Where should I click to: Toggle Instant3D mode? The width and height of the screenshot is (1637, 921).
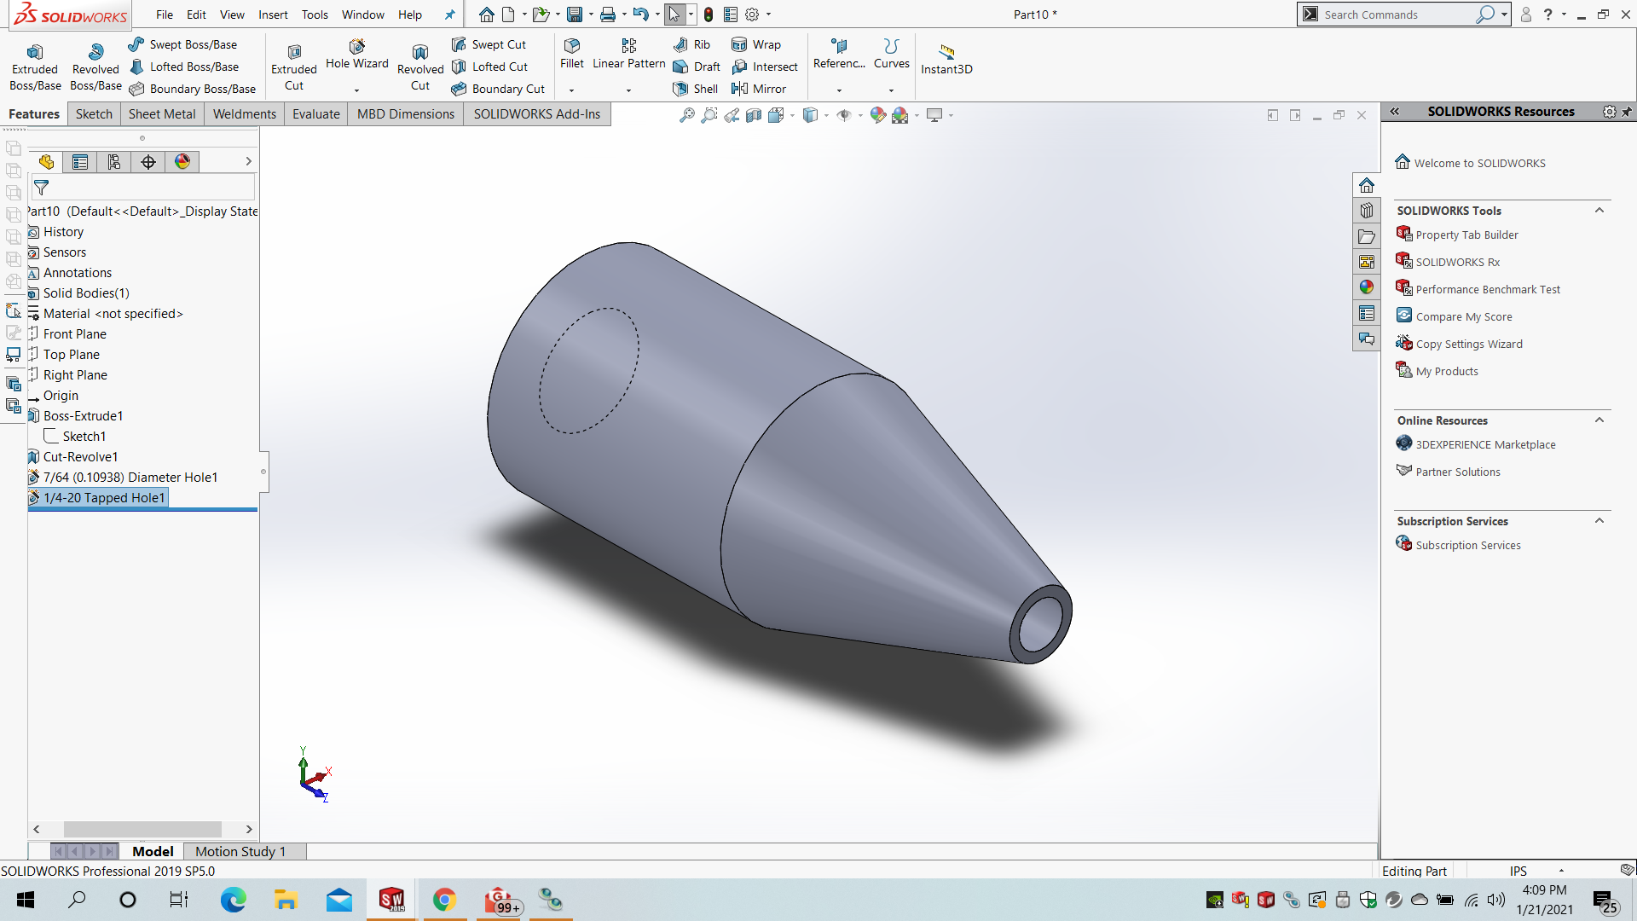(946, 59)
